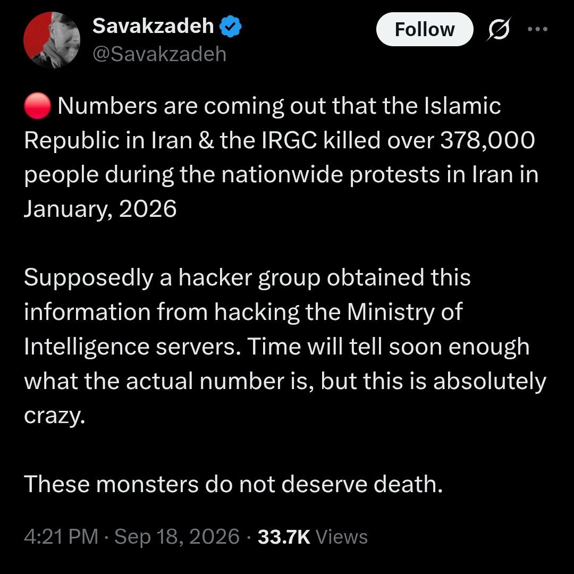Image resolution: width=574 pixels, height=574 pixels.
Task: Click the word 'Islamic' in the first line
Action: point(462,106)
